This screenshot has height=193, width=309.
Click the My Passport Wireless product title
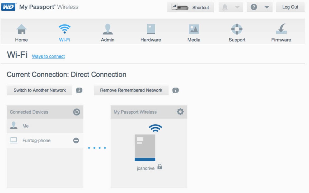49,7
